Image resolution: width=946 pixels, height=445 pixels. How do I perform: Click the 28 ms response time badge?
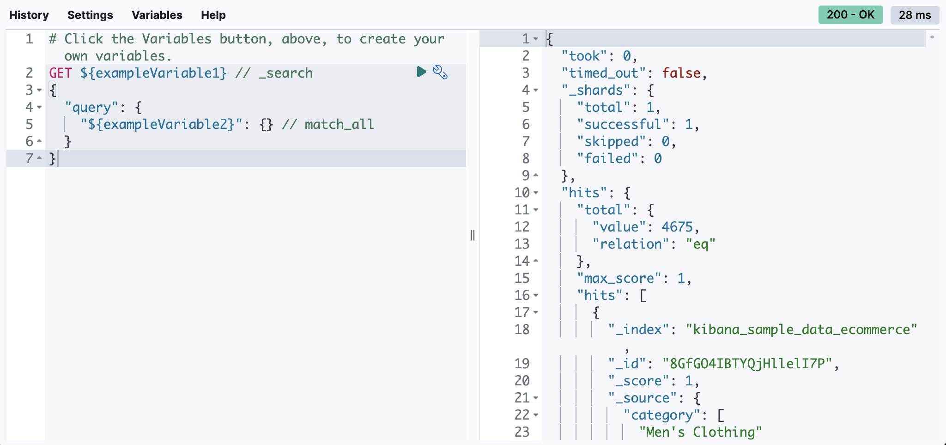pos(914,14)
